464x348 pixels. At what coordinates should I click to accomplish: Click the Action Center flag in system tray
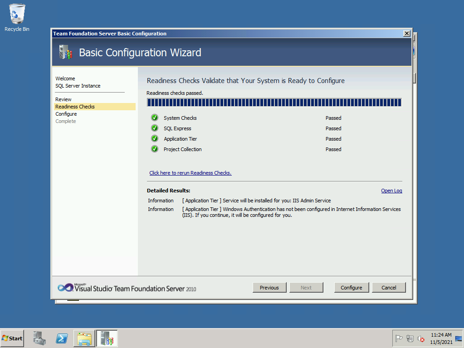click(399, 338)
